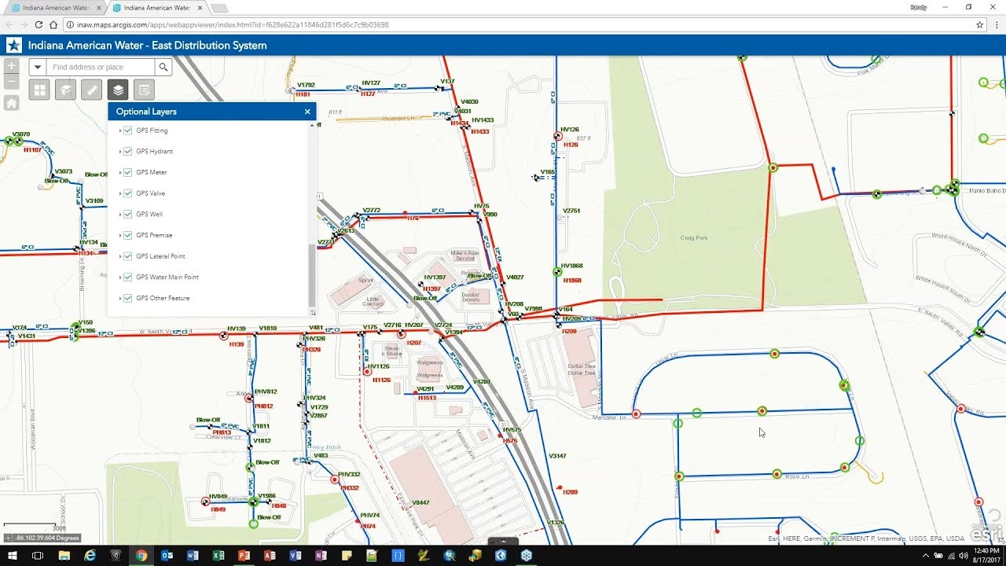The image size is (1006, 566).
Task: Close the Optional Layers panel
Action: tap(307, 112)
